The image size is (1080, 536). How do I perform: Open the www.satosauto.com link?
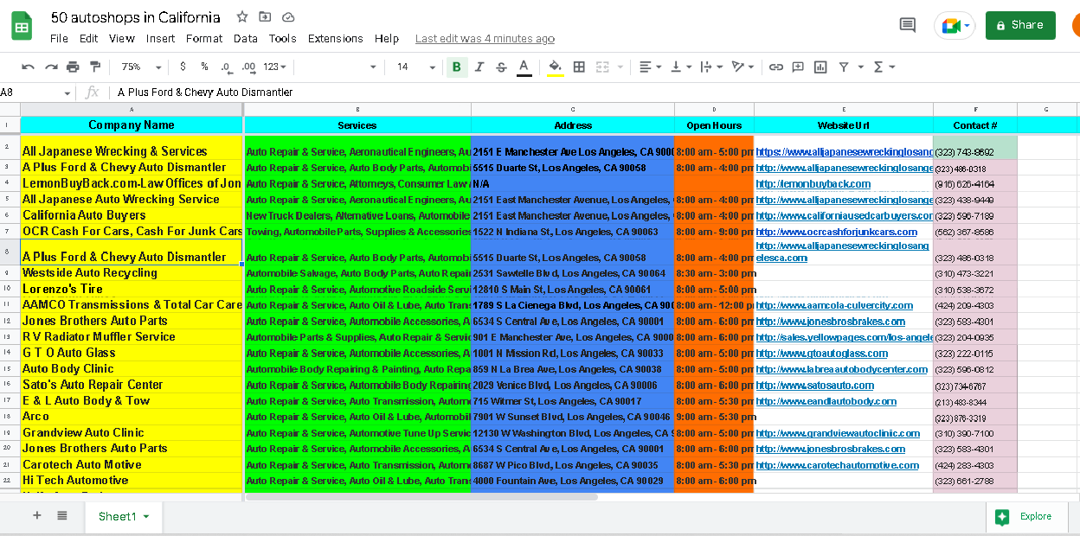pos(814,385)
